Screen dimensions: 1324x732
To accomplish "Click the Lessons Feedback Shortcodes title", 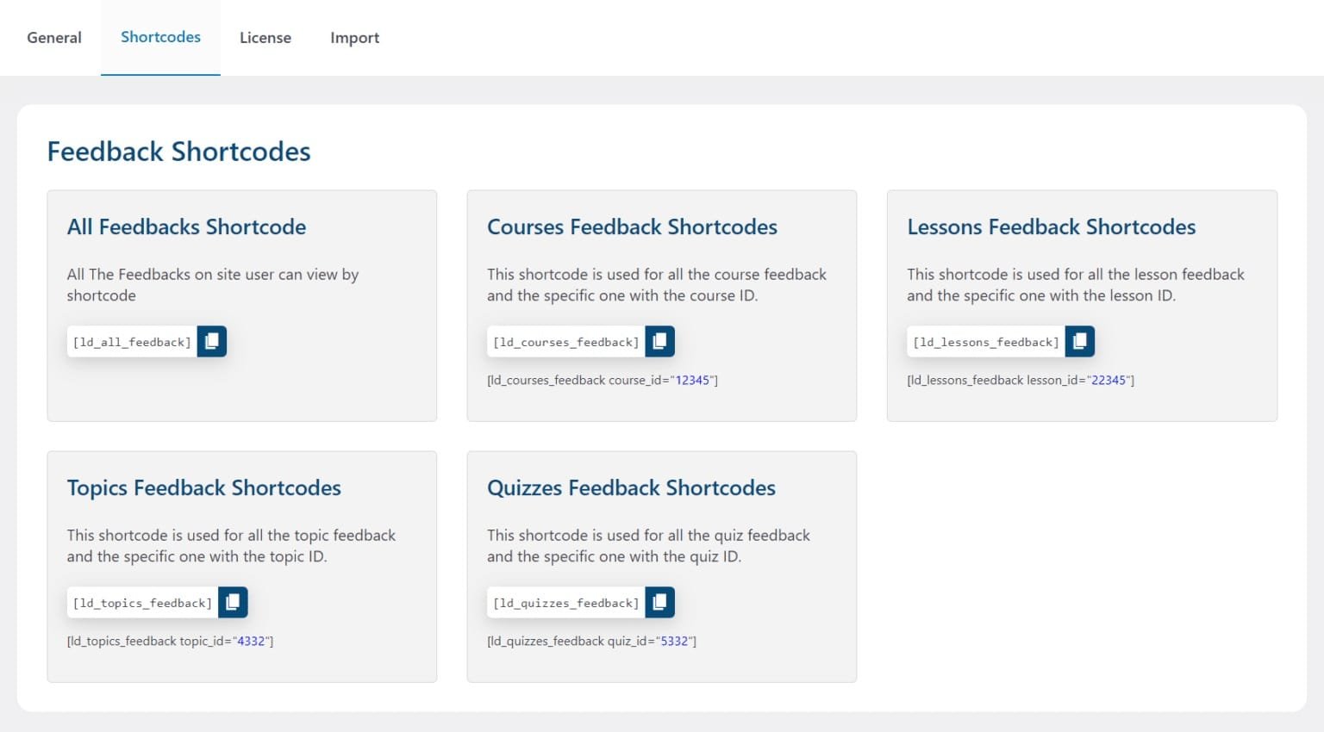I will [x=1051, y=226].
